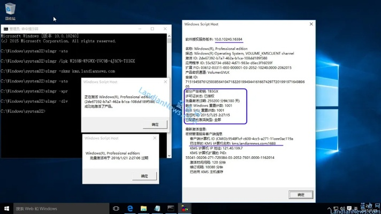Open Command Prompt title bar system icon
This screenshot has height=214, width=381.
pyautogui.click(x=5, y=29)
